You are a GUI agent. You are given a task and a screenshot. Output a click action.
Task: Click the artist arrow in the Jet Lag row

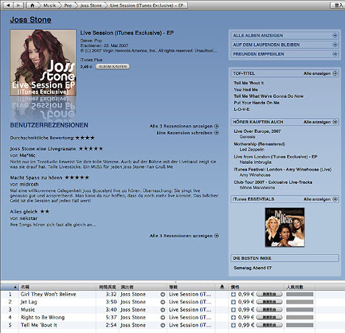162,302
